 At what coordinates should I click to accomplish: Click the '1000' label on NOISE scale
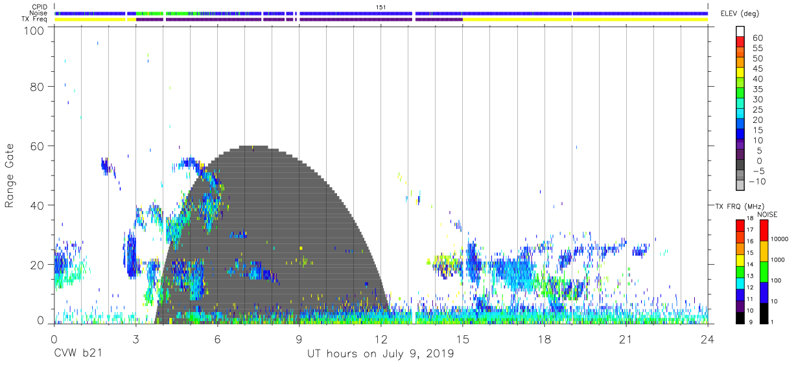click(x=777, y=260)
